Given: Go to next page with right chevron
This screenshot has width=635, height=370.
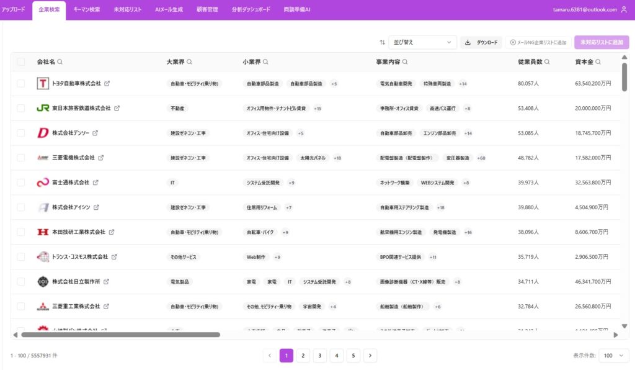Looking at the screenshot, I should click(x=370, y=355).
